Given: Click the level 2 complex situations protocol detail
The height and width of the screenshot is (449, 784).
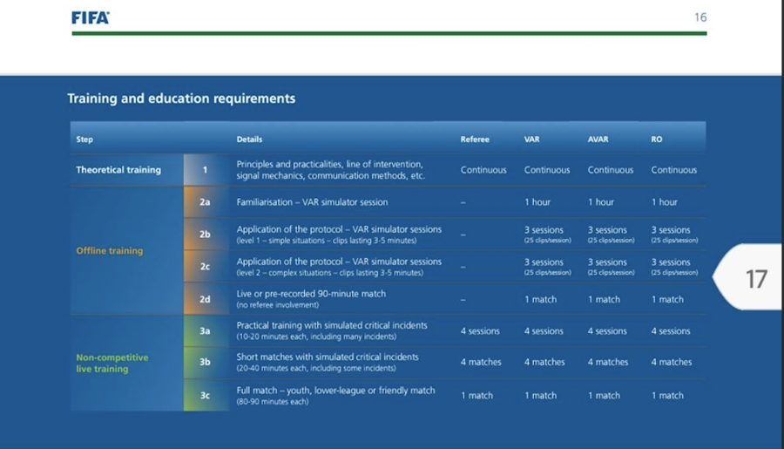Looking at the screenshot, I should click(x=329, y=273).
